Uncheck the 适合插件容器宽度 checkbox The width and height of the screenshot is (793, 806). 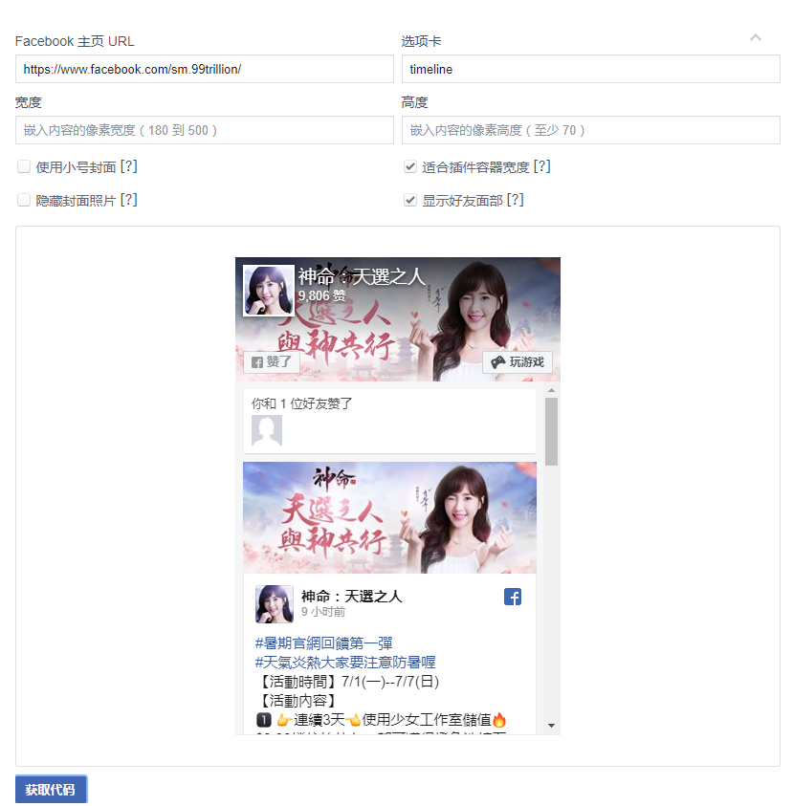point(409,166)
